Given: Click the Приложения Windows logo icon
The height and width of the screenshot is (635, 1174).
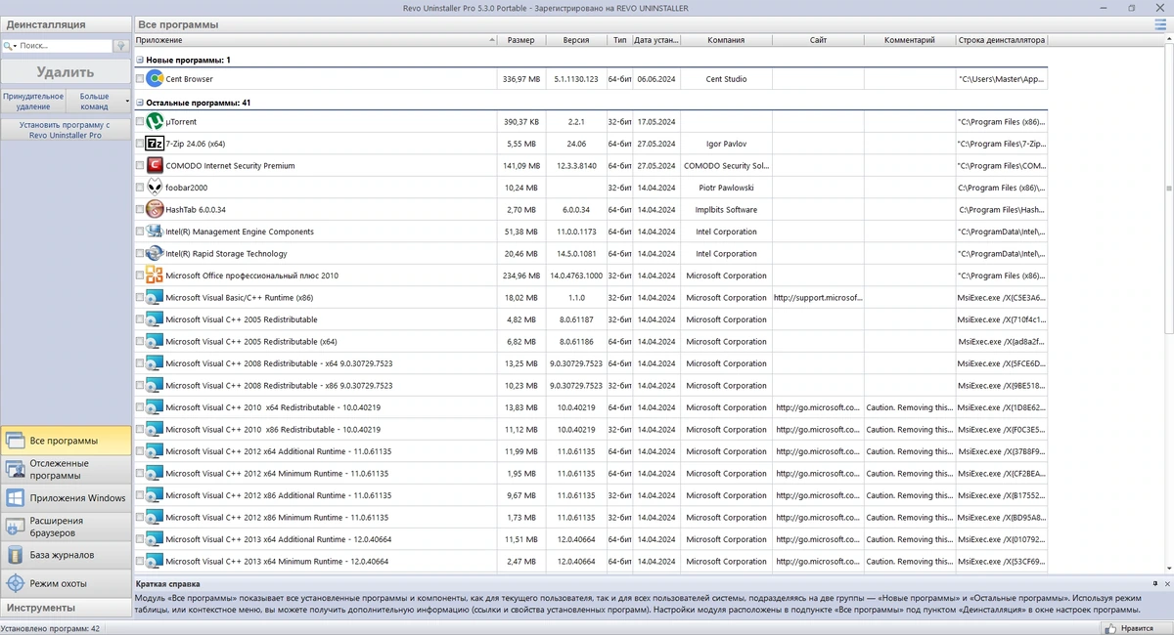Looking at the screenshot, I should [15, 498].
